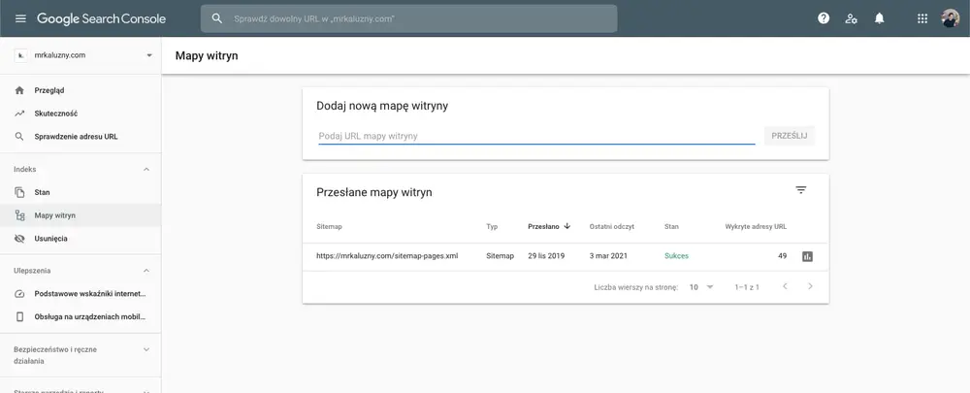Click the sitemap tree icon in sidebar
The height and width of the screenshot is (393, 970).
click(x=19, y=215)
